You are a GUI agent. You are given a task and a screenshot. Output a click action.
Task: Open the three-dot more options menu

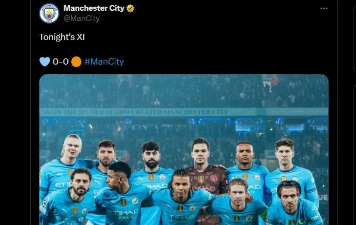click(x=324, y=8)
